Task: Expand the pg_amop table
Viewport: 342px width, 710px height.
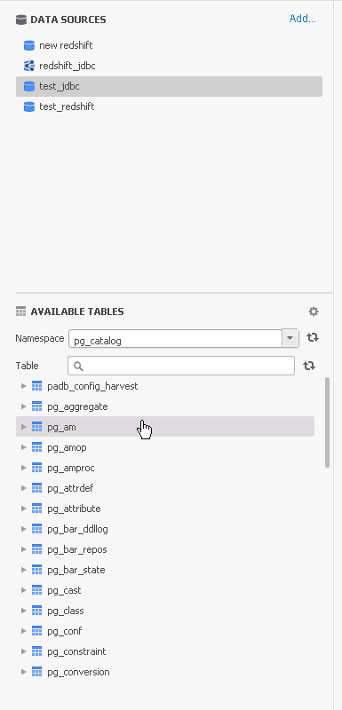Action: (x=24, y=447)
